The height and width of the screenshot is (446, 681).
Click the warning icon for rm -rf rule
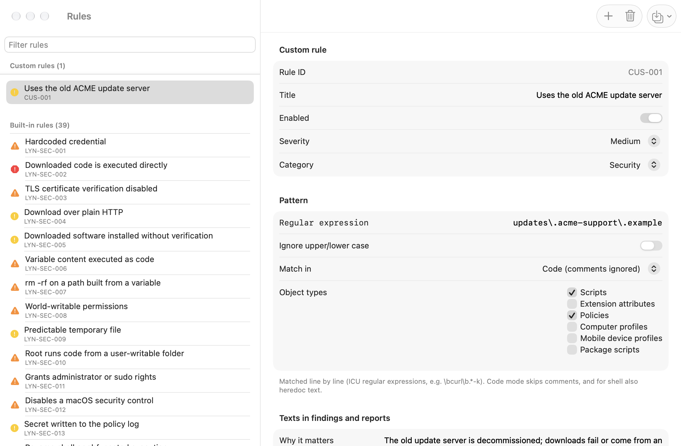(15, 287)
